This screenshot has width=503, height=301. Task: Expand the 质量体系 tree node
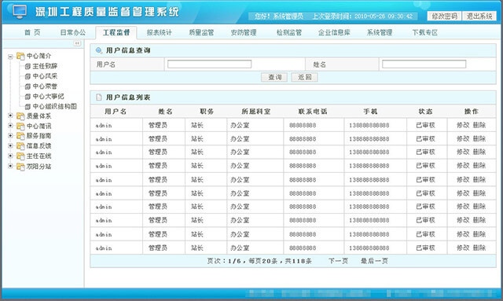click(x=10, y=116)
